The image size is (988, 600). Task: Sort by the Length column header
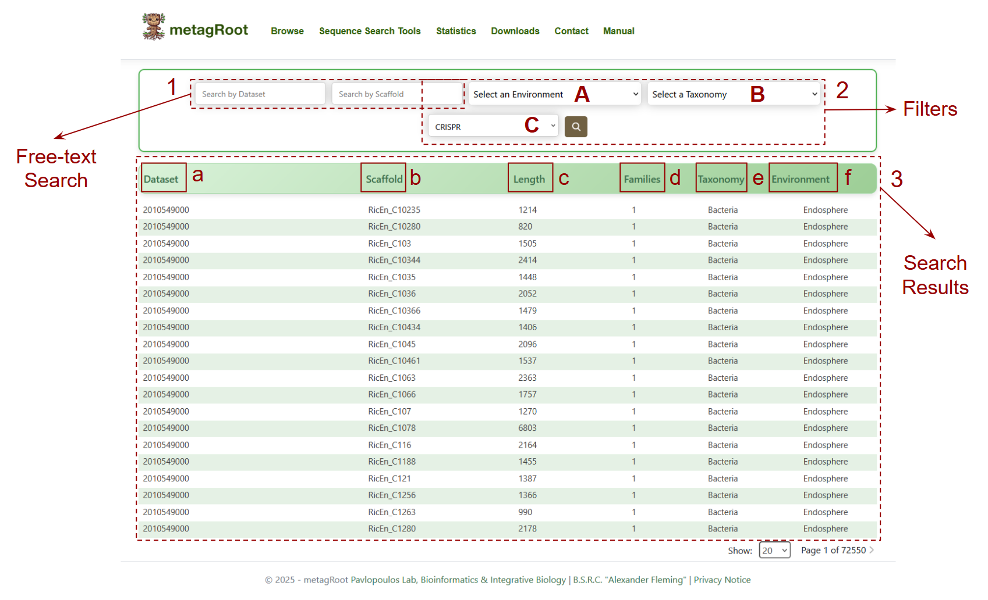pyautogui.click(x=529, y=179)
